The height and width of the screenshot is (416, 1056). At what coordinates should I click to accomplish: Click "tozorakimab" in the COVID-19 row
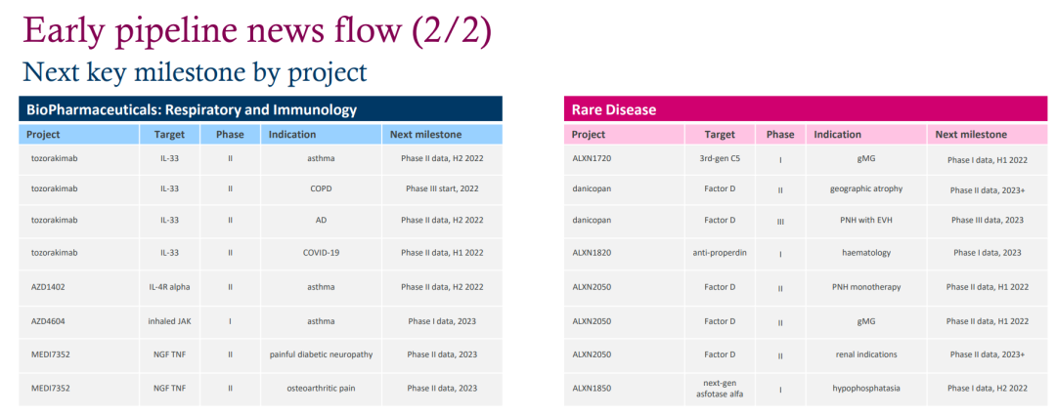(55, 252)
